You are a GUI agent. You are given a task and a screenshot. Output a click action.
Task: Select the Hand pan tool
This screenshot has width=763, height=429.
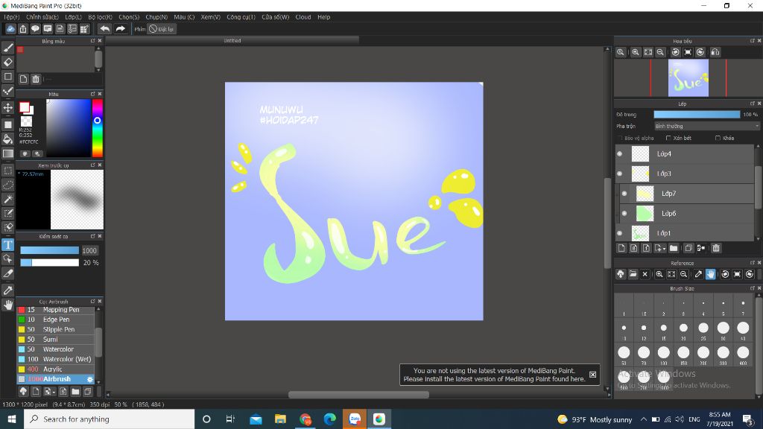(x=7, y=305)
